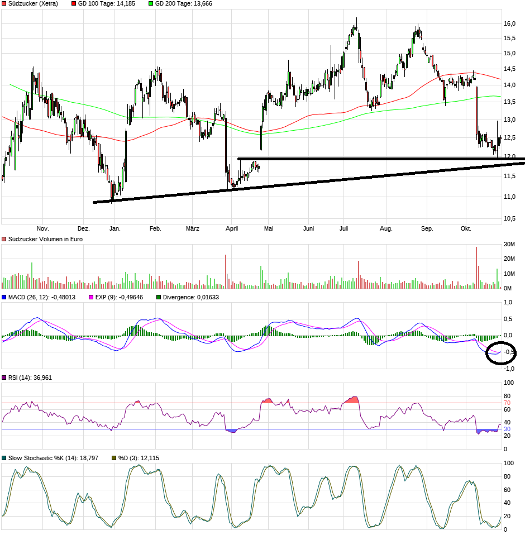Viewport: 525px width, 535px height.
Task: Click the 10M volume axis value
Action: pyautogui.click(x=509, y=274)
